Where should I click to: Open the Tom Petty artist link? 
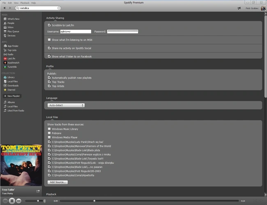point(7,193)
